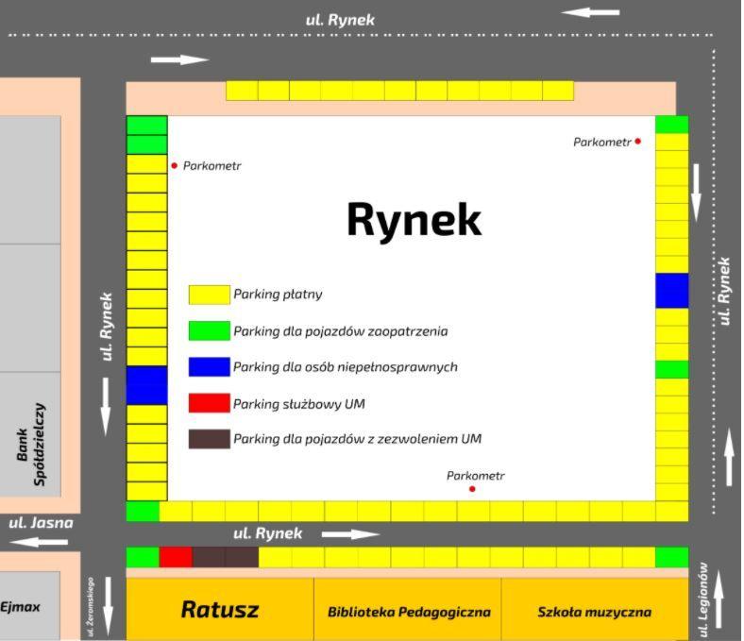Click the green space at right end of Ratusz row
Viewport: 744px width, 641px height.
[x=672, y=557]
